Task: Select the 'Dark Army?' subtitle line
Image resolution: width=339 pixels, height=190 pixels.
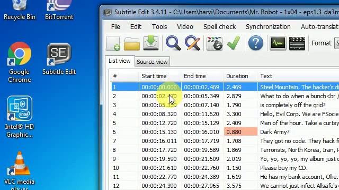Action: (225, 132)
